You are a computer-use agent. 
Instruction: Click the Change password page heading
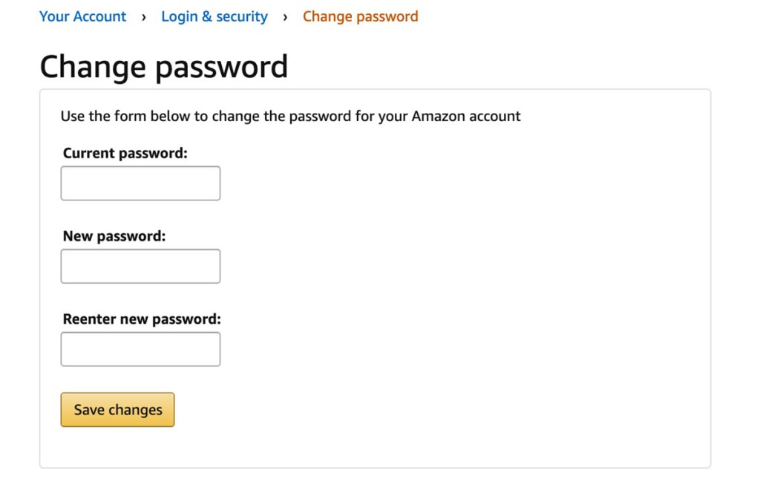click(x=164, y=66)
